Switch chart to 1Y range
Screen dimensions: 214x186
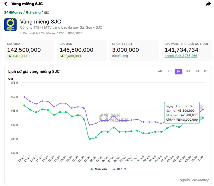205,71
